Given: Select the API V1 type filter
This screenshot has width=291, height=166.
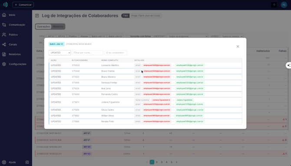Looking at the screenshot, I should 51,36.
